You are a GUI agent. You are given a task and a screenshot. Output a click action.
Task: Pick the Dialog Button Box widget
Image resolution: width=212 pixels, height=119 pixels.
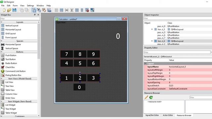tap(13, 75)
